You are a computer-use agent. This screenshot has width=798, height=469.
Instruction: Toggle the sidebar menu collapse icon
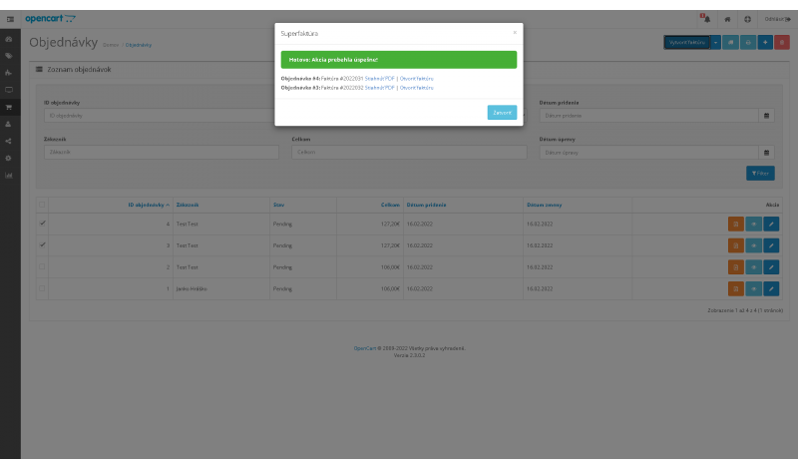pos(10,19)
